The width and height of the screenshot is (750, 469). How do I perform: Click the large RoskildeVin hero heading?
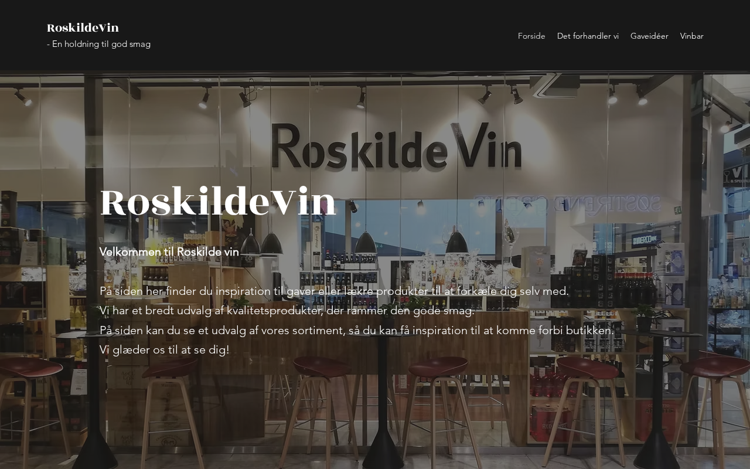click(218, 202)
